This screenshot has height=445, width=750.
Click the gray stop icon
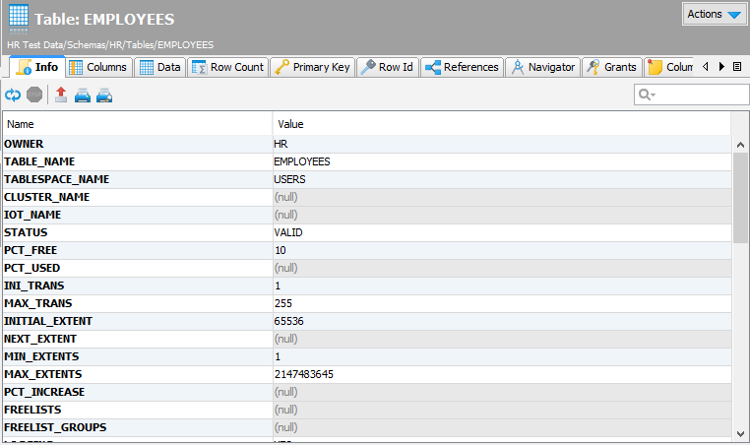point(34,95)
